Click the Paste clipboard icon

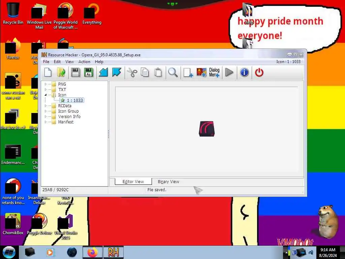[x=158, y=73]
